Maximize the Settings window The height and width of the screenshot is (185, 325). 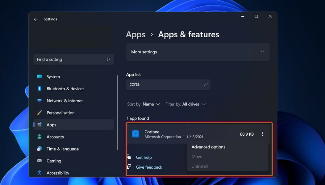[x=256, y=16]
